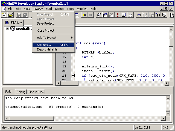The image size is (175, 131).
Task: Open the Edit menu
Action: 18,9
